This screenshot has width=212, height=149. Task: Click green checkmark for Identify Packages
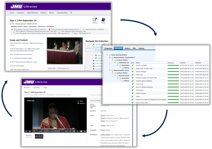(x=133, y=65)
